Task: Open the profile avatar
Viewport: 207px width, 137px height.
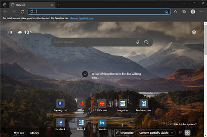Action: [193, 12]
